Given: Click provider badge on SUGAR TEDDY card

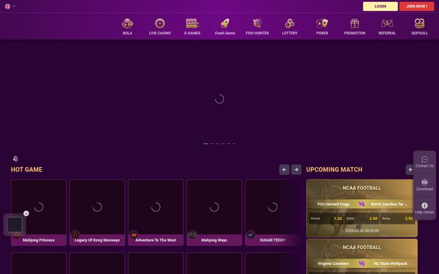Looking at the screenshot, I should (251, 235).
